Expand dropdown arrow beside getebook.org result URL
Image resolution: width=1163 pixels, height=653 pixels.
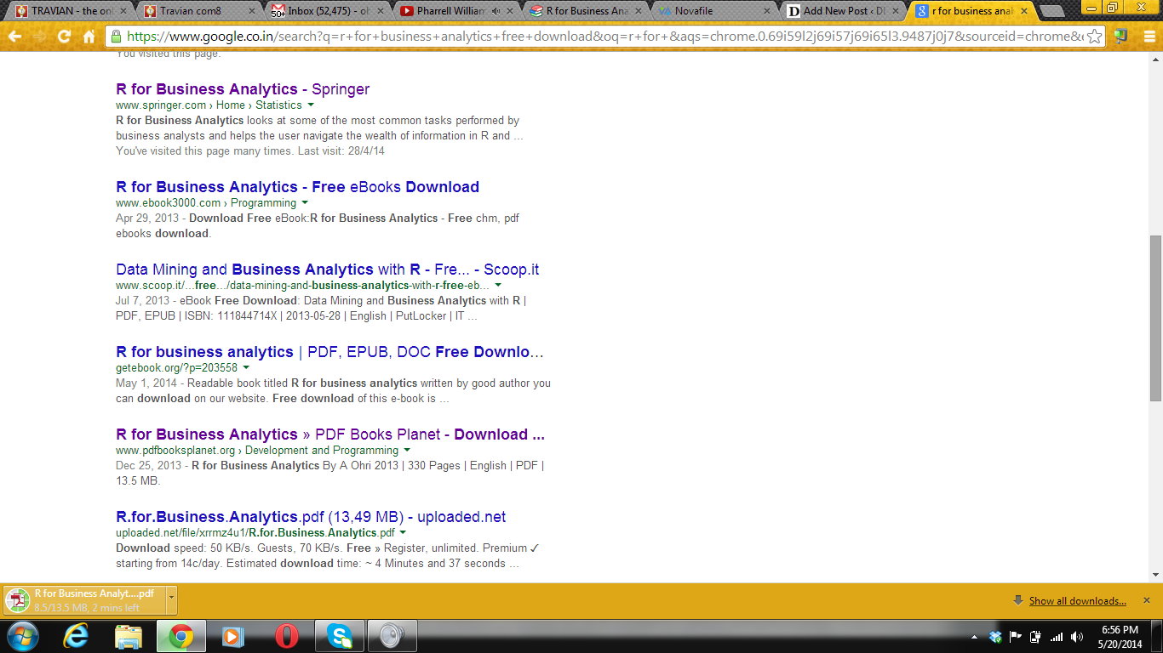pyautogui.click(x=246, y=368)
